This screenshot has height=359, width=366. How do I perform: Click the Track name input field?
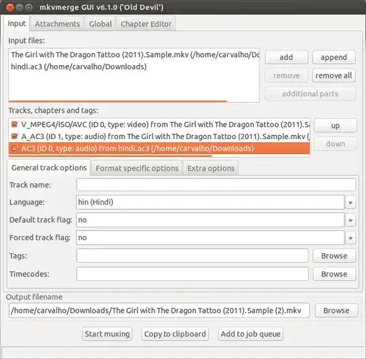pyautogui.click(x=216, y=185)
